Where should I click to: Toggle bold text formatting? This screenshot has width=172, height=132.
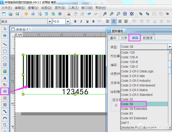click(x=75, y=21)
